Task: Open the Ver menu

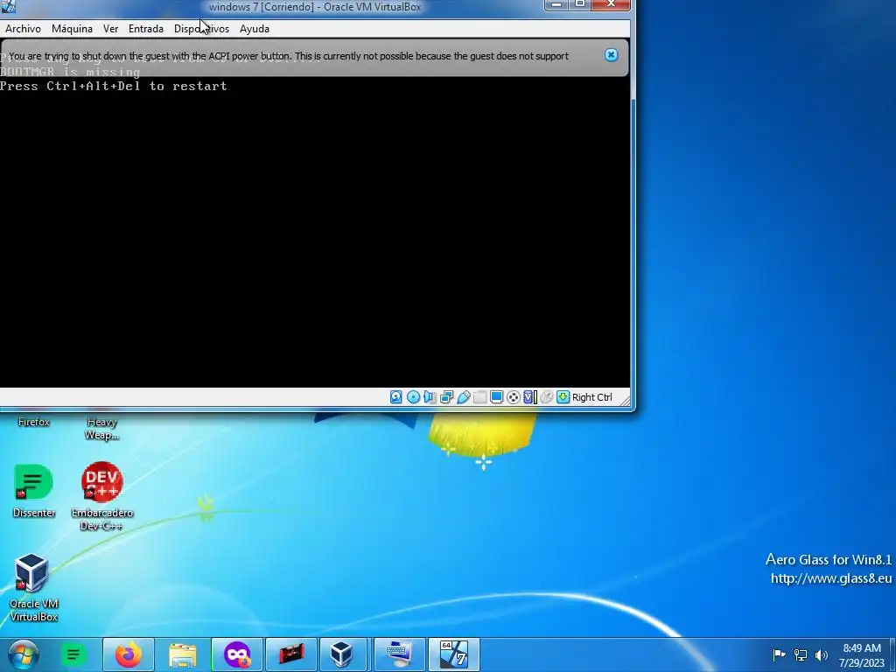Action: (x=111, y=29)
